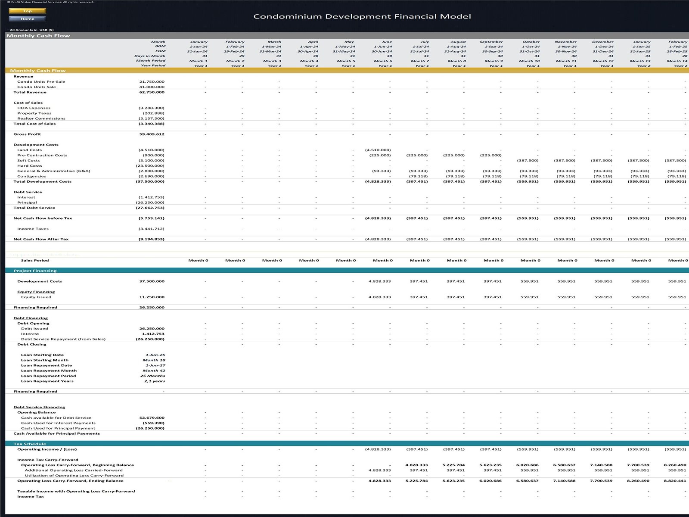This screenshot has height=517, width=689.
Task: Click the Cash available for Debt Service total
Action: coord(152,417)
